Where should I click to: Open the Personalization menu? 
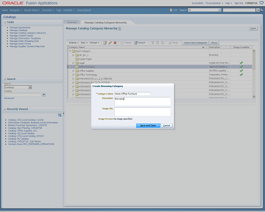tap(214, 3)
